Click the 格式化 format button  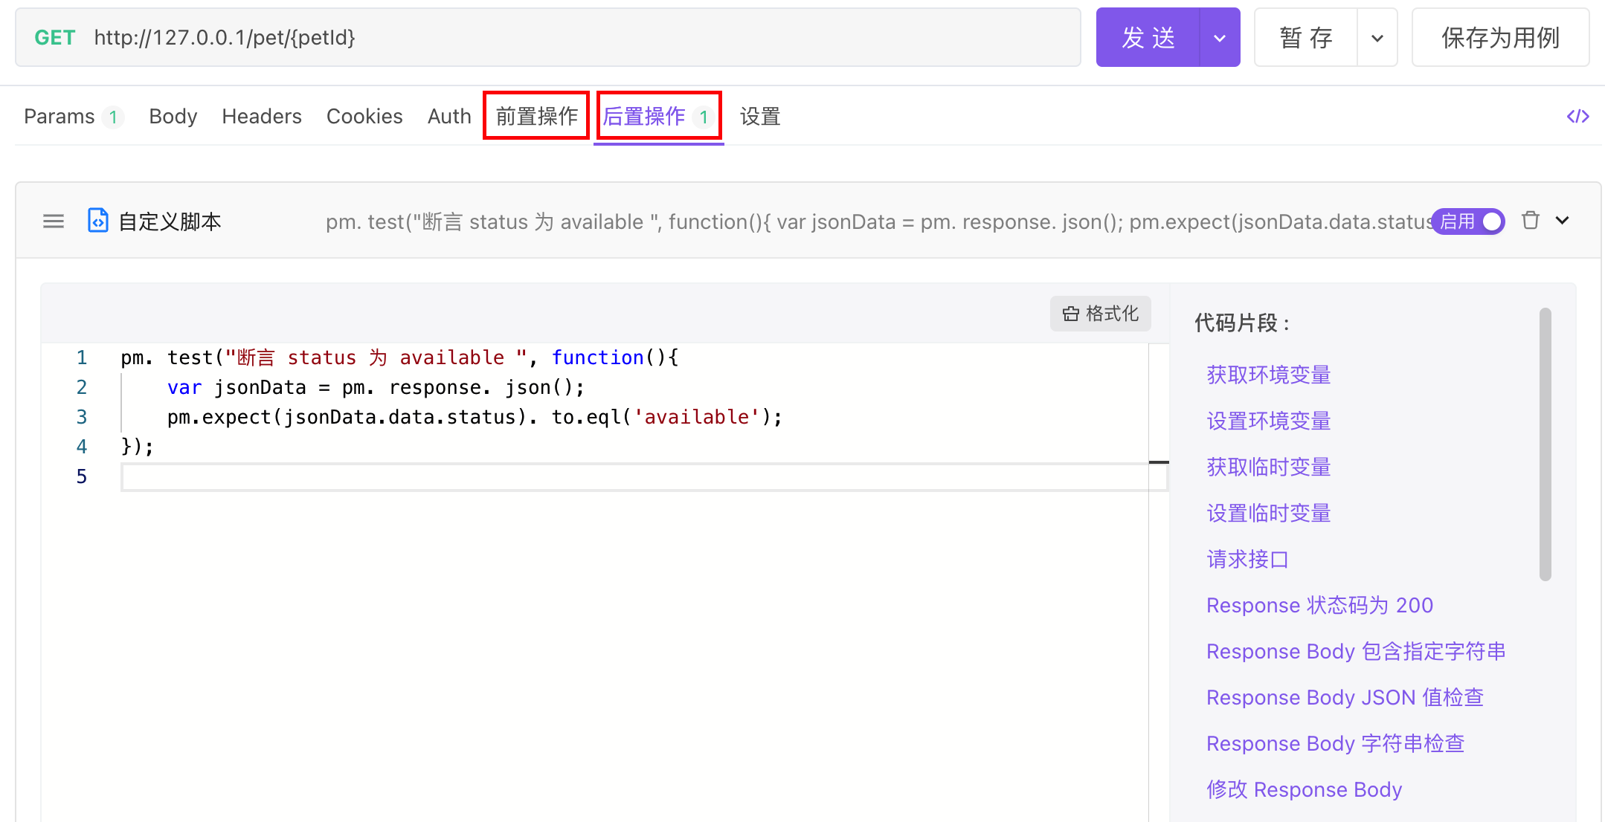point(1100,314)
